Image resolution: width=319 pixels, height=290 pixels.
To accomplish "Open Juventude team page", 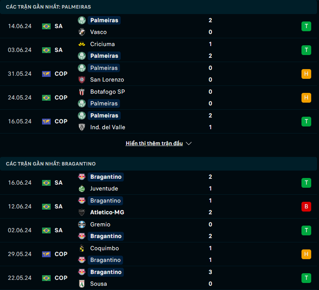I will point(104,189).
